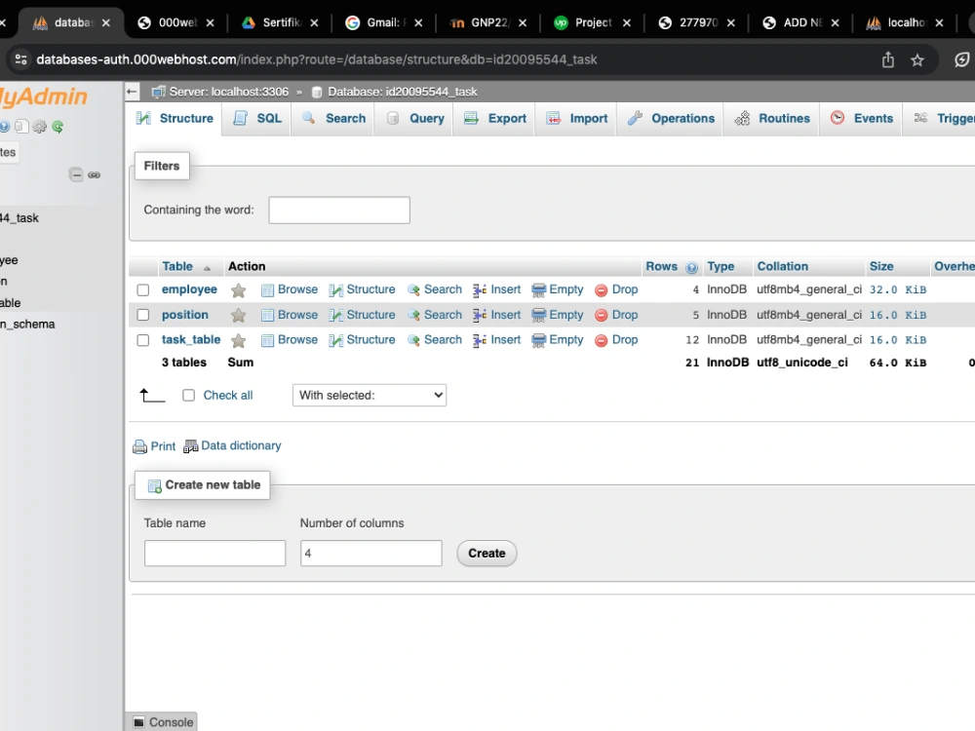The image size is (975, 731).
Task: Open the Routines tab
Action: click(771, 119)
